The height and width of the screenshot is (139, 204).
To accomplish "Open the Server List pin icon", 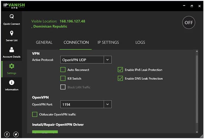I will point(11,33).
